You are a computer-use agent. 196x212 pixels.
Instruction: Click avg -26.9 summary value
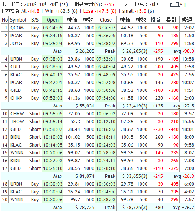(184, 176)
